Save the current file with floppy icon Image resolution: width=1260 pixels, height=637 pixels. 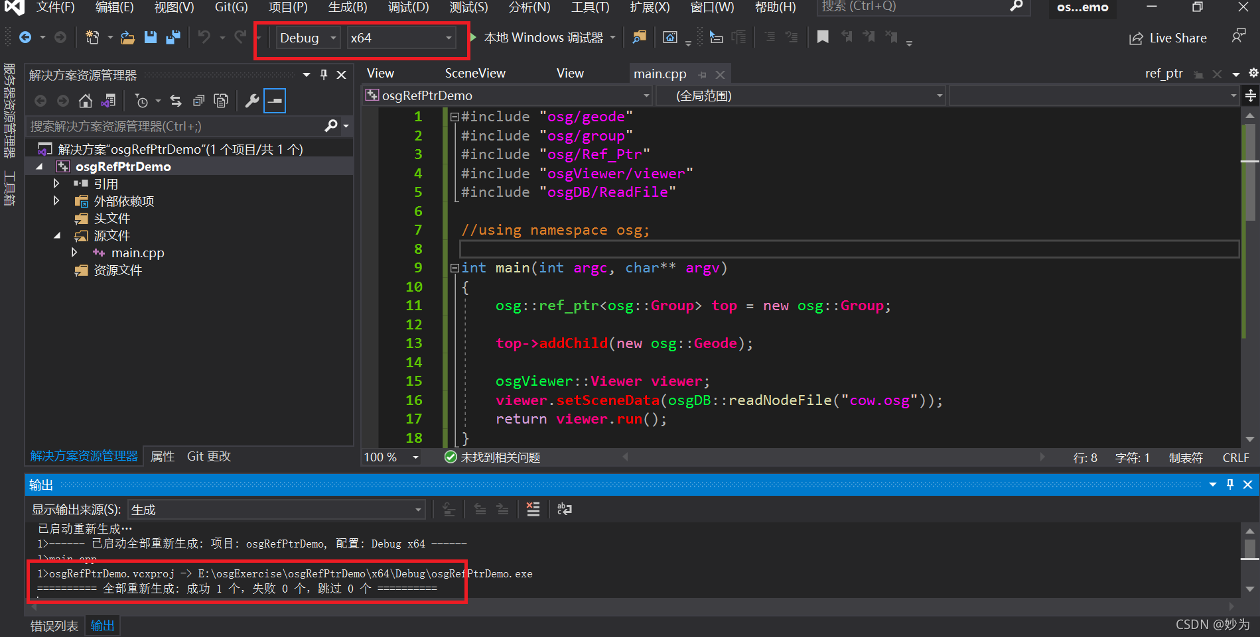151,38
